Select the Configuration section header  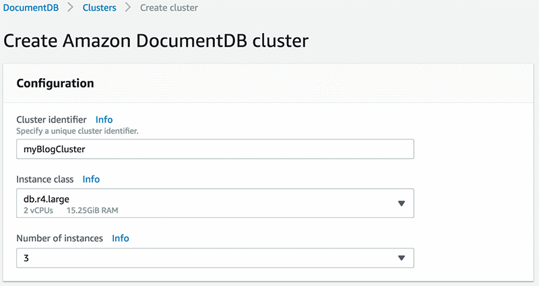tap(55, 83)
